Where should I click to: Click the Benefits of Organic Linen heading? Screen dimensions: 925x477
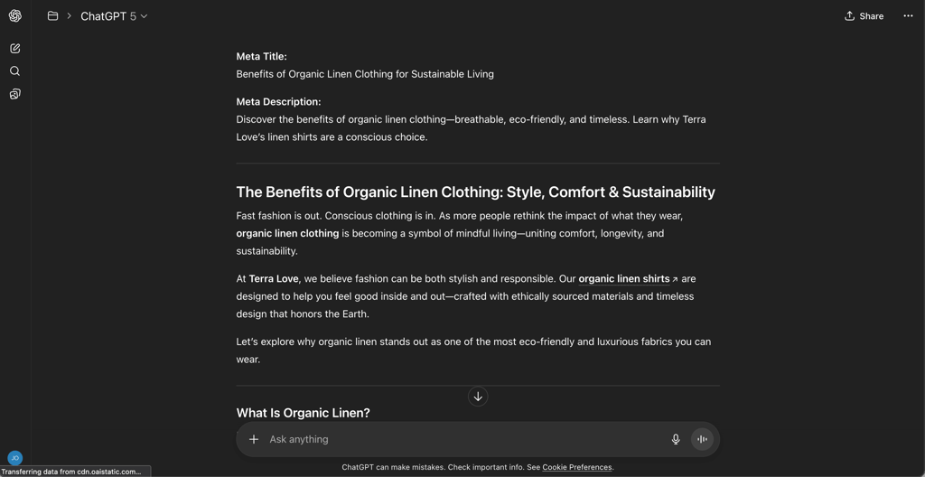[475, 192]
